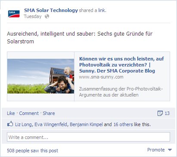The height and width of the screenshot is (157, 177).
Task: Click the Share link under the post
Action: 49,113
